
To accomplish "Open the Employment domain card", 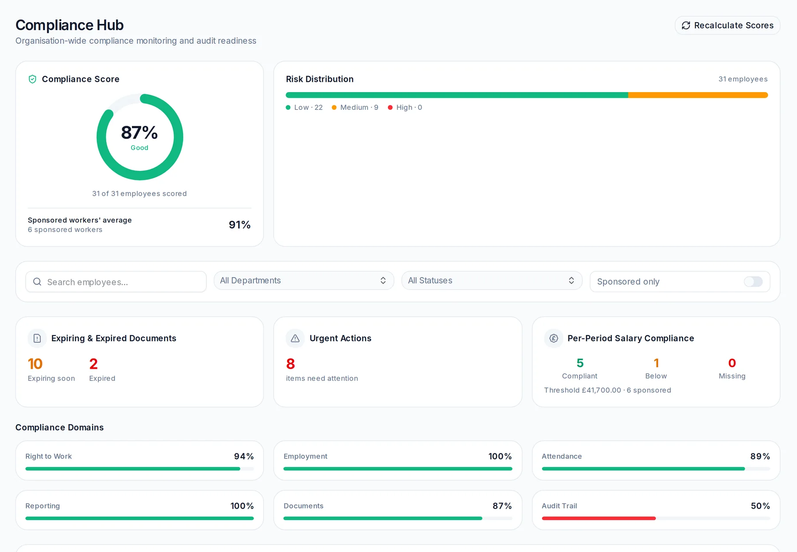I will point(398,460).
